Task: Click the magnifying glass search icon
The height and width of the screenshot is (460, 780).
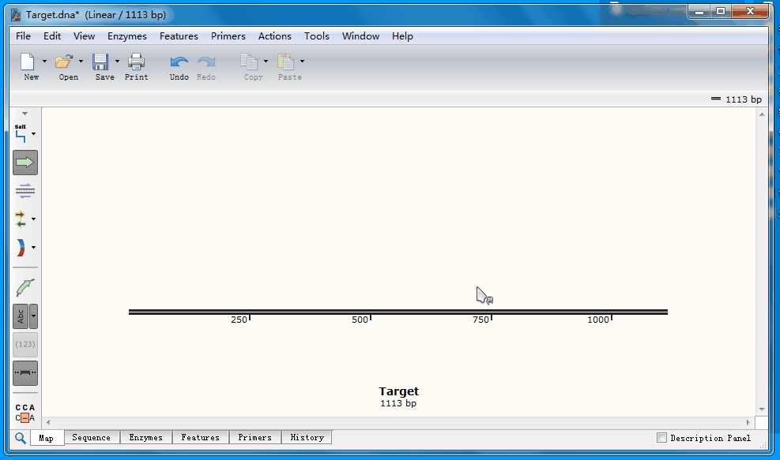Action: (21, 437)
